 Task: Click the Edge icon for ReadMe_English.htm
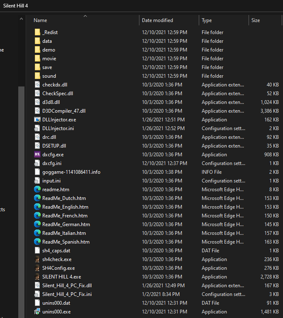click(37, 207)
